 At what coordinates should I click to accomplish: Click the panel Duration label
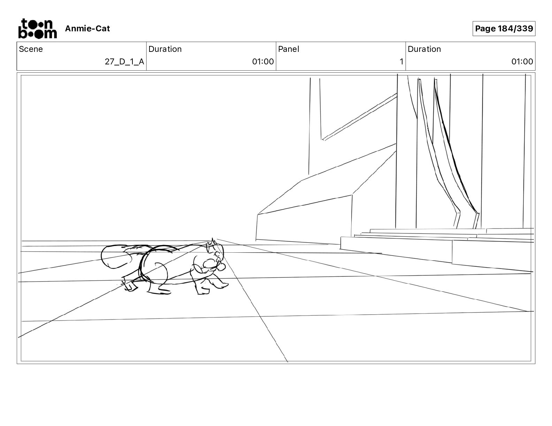point(424,49)
